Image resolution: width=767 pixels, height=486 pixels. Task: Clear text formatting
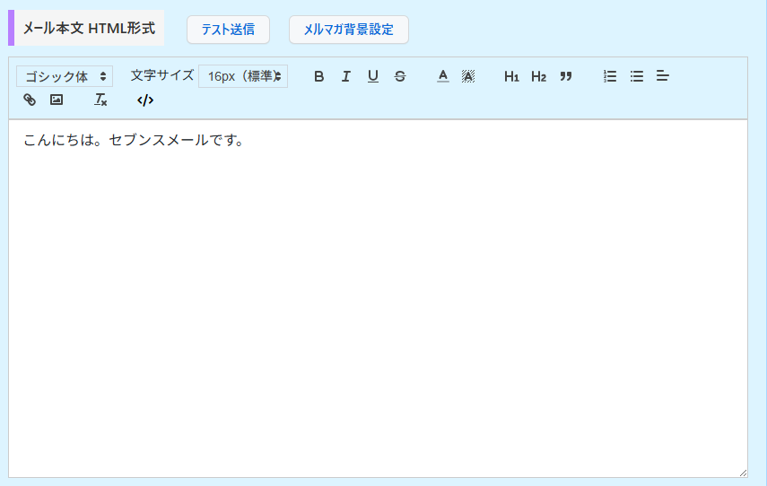[100, 100]
